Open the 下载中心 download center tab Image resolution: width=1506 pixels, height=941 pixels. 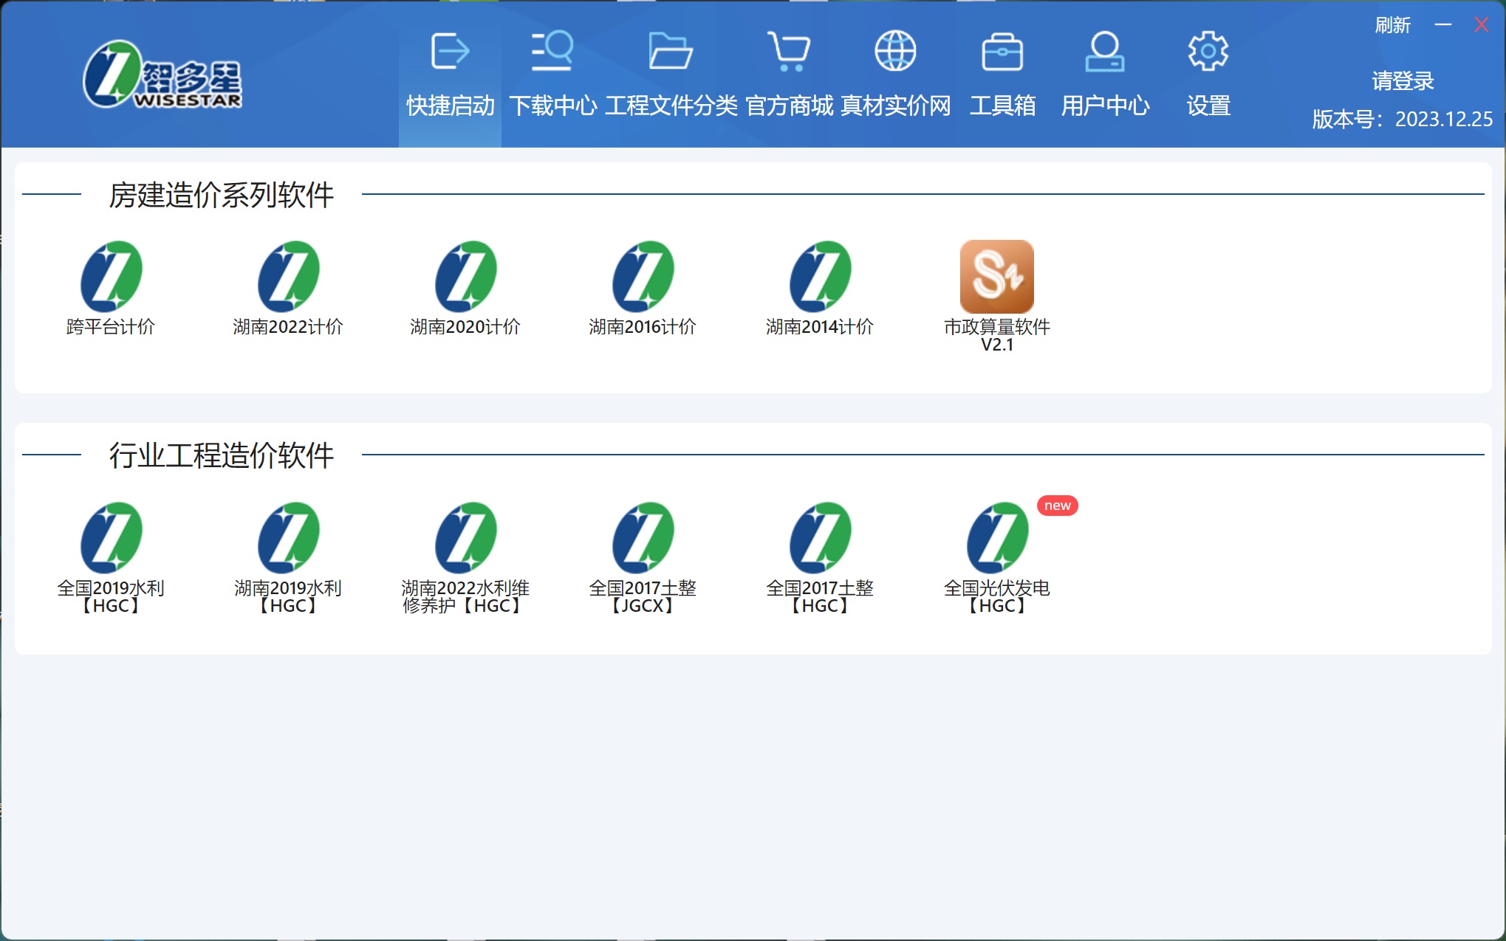[x=552, y=74]
